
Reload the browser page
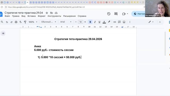(x=2, y=7)
